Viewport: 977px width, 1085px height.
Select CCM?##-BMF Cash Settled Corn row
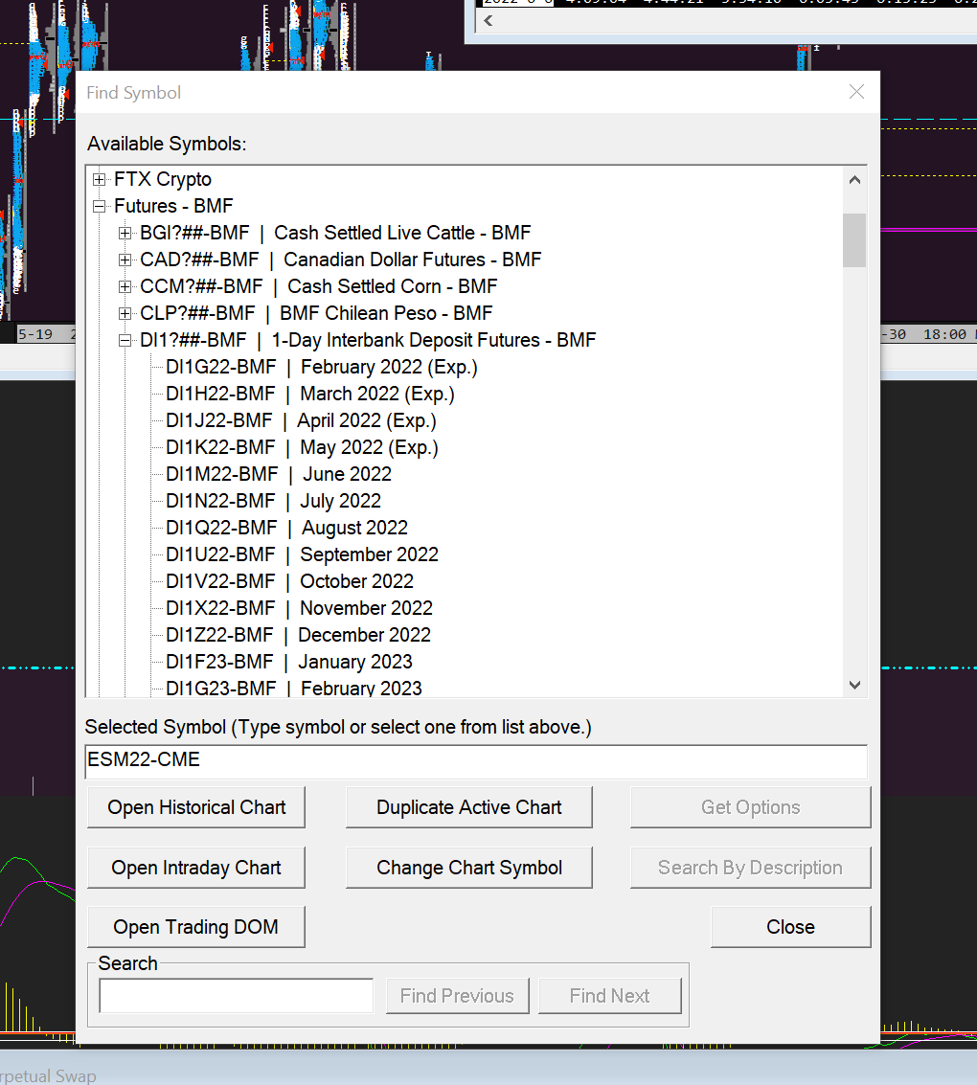click(x=318, y=286)
